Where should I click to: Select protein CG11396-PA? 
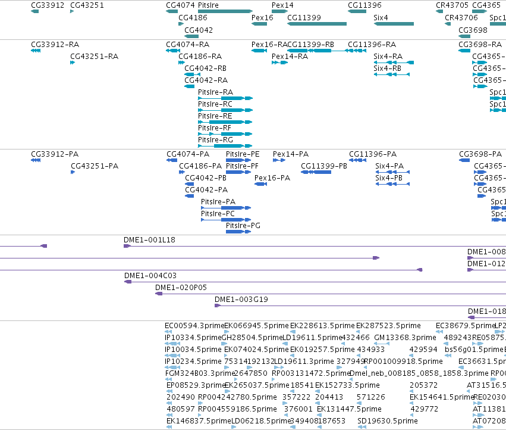357,160
